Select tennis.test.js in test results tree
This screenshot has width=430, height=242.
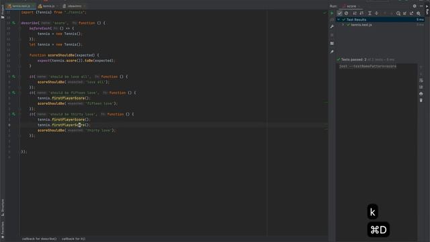361,25
